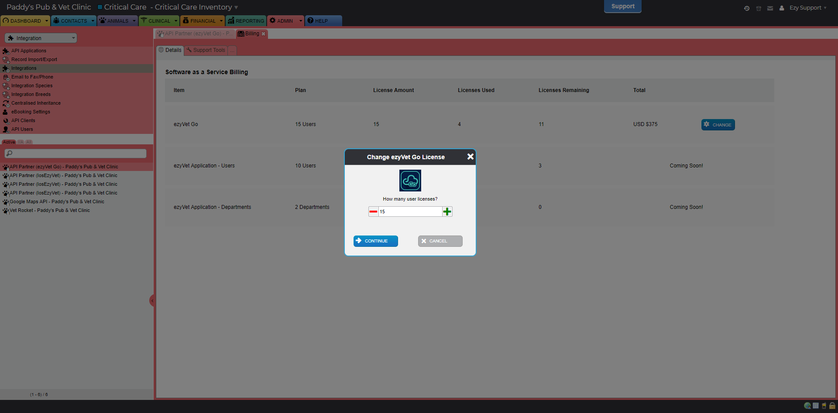Click the mobile phone icon in status bar
The image size is (838, 413).
(x=824, y=406)
